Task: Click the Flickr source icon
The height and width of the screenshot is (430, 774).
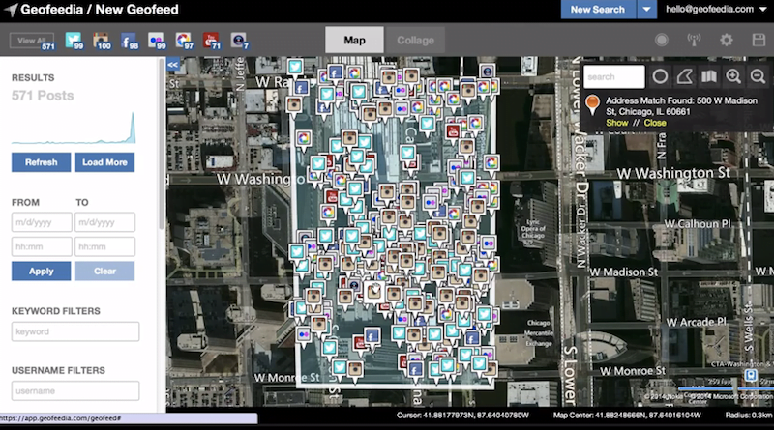Action: tap(155, 41)
